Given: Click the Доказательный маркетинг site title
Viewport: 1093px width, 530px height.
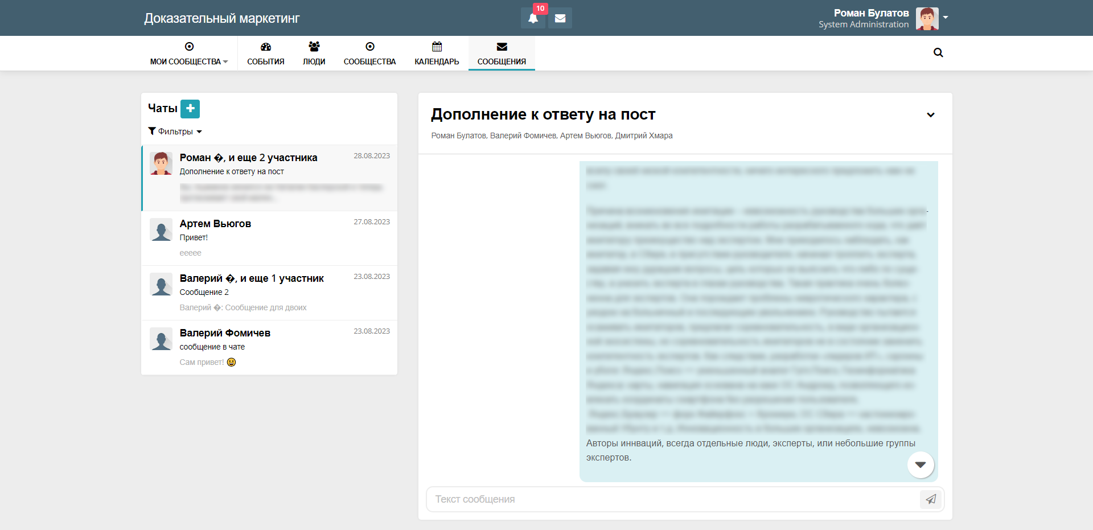Looking at the screenshot, I should [221, 18].
